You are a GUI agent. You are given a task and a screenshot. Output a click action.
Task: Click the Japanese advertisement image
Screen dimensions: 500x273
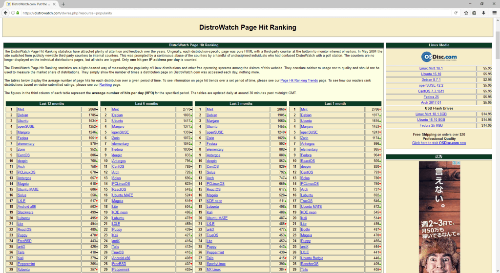pyautogui.click(x=439, y=217)
